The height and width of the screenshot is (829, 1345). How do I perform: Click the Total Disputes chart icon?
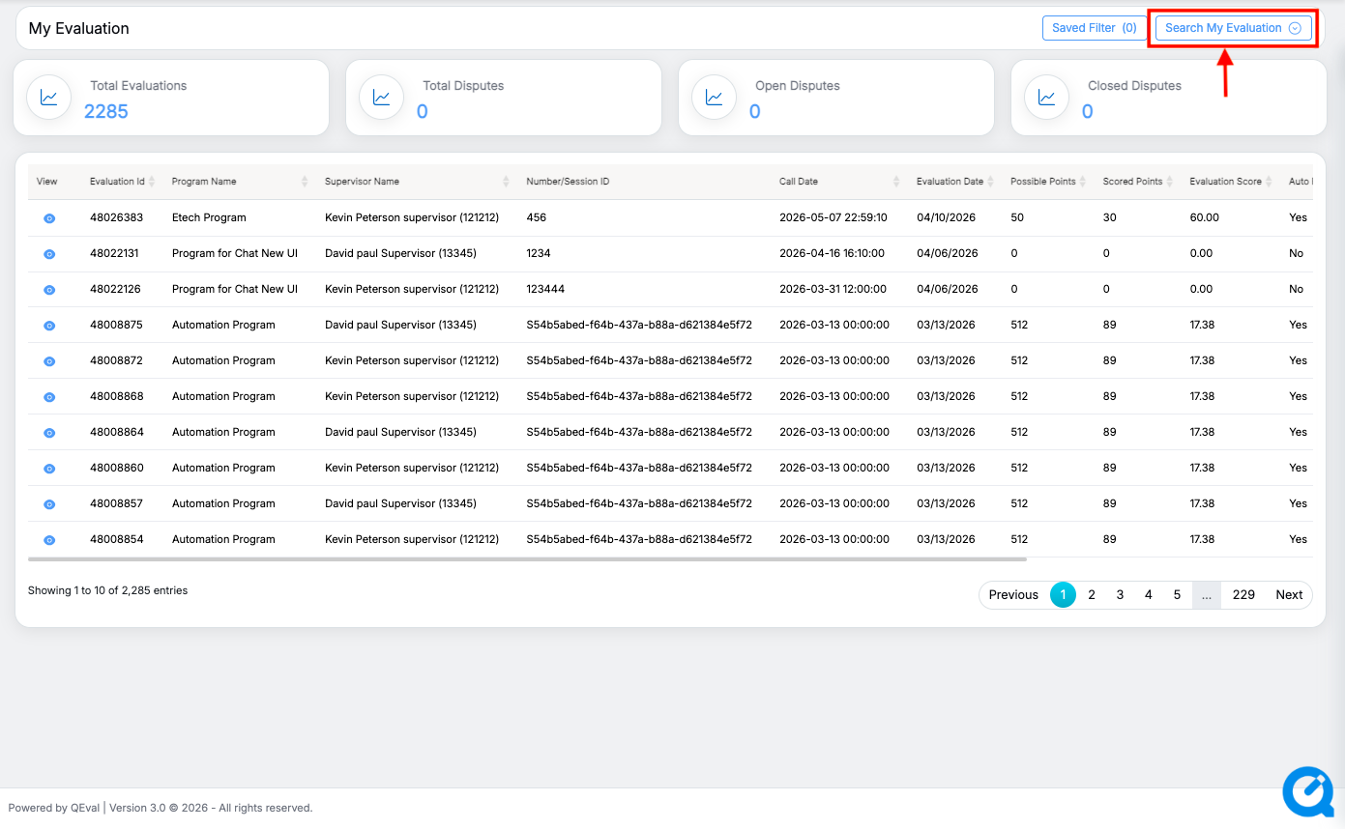(x=381, y=98)
